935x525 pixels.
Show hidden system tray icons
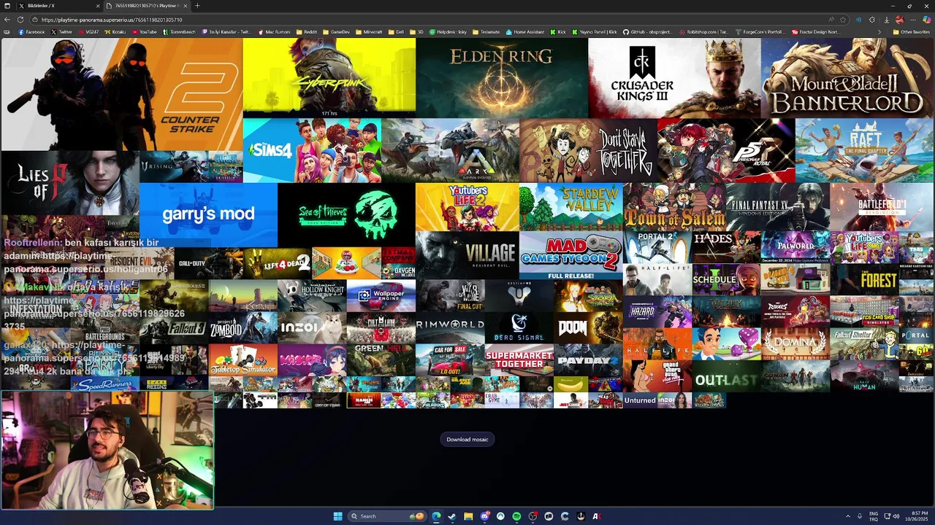click(x=848, y=516)
